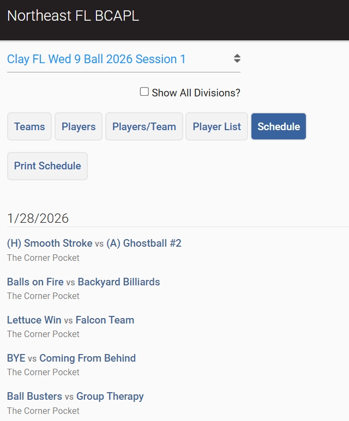The width and height of the screenshot is (349, 421).
Task: Switch to the Teams tab
Action: [29, 127]
